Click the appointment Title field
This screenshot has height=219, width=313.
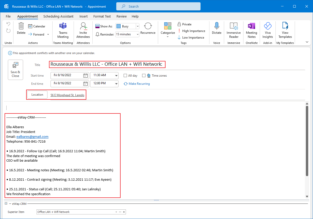[x=178, y=64]
